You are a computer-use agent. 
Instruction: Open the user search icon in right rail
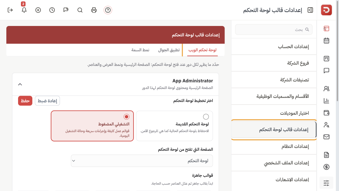point(326,125)
